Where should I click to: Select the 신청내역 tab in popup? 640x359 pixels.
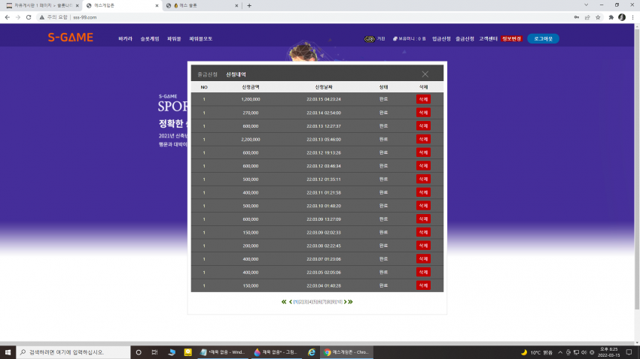click(x=236, y=74)
